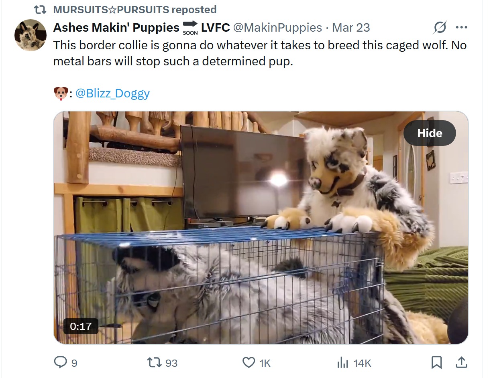Screen dimensions: 491x378
Task: Open the reply comment icon
Action: coord(60,363)
